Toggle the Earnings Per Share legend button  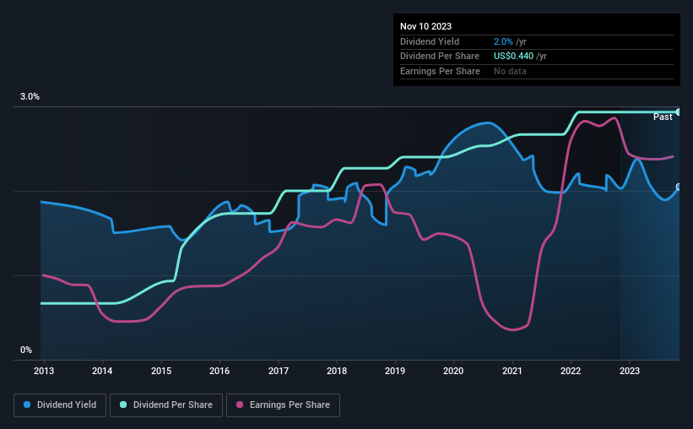[283, 405]
